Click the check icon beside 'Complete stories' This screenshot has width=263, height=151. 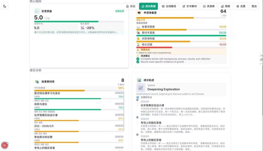[138, 59]
